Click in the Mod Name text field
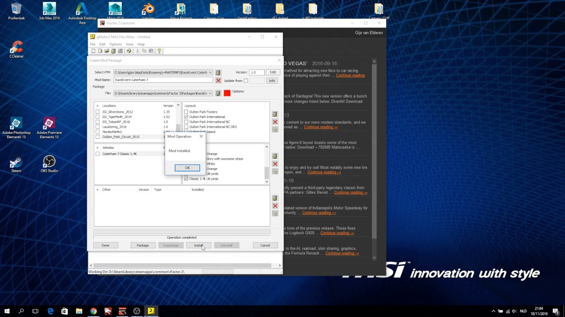Image resolution: width=565 pixels, height=317 pixels. 163,80
